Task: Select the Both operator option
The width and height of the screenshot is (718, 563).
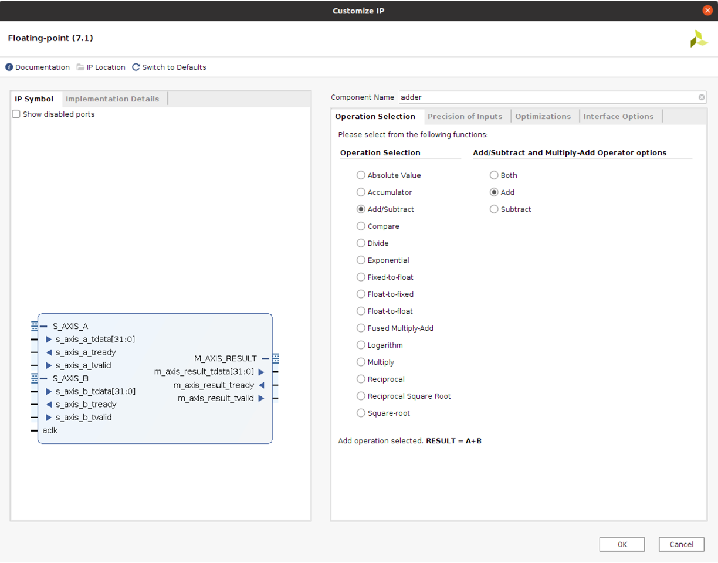Action: point(494,175)
